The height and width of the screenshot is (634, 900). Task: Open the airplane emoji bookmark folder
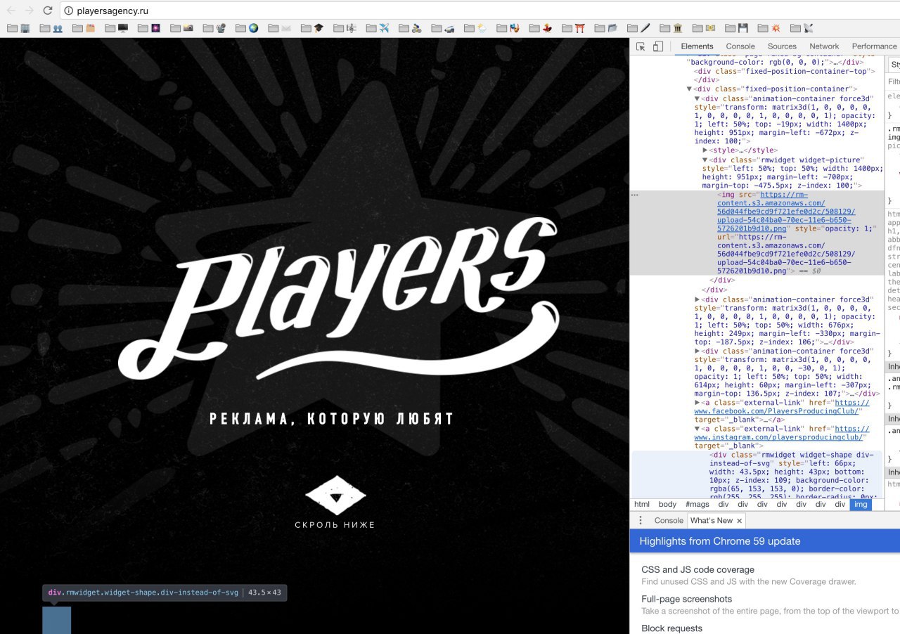(x=378, y=28)
